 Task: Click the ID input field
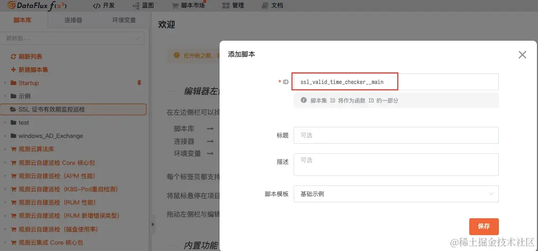click(396, 82)
